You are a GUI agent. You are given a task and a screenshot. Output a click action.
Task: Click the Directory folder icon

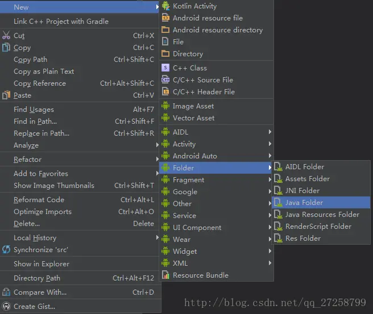click(165, 53)
